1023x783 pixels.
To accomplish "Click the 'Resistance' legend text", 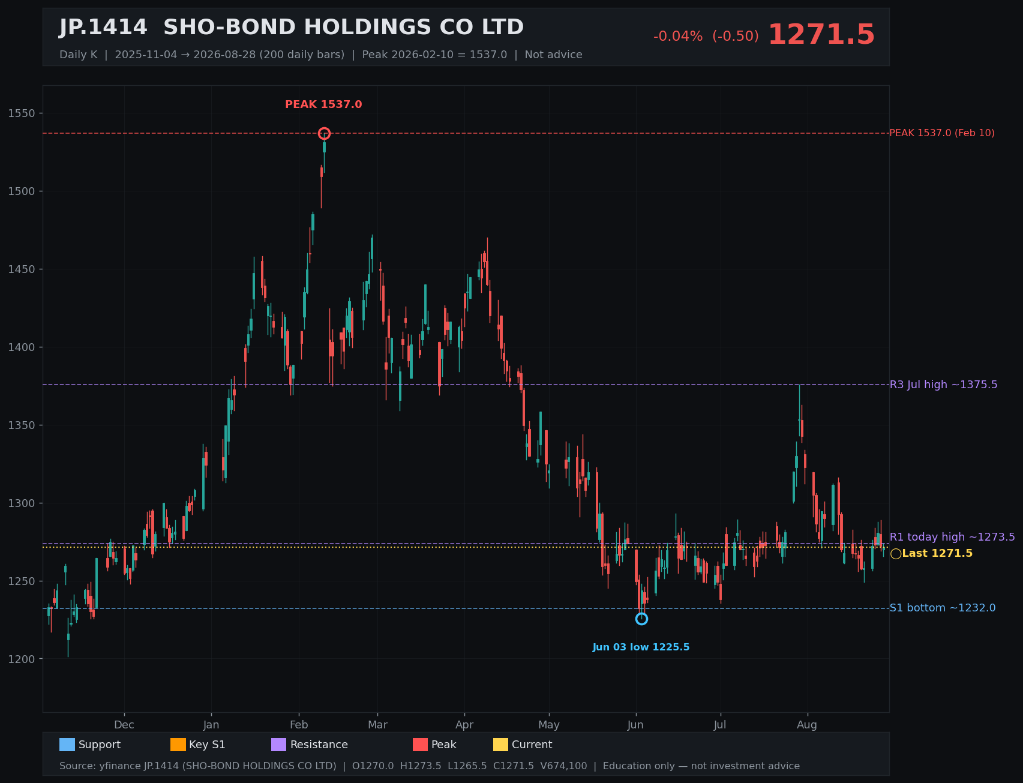I will pyautogui.click(x=319, y=745).
